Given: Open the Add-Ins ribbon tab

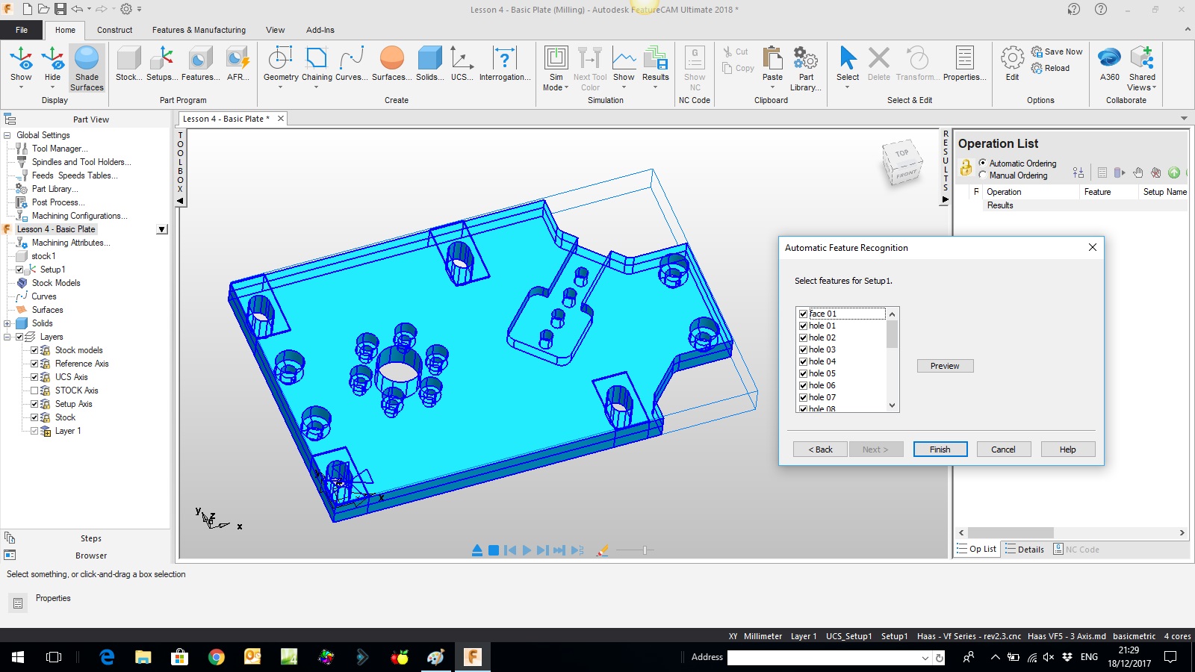Looking at the screenshot, I should (x=320, y=30).
